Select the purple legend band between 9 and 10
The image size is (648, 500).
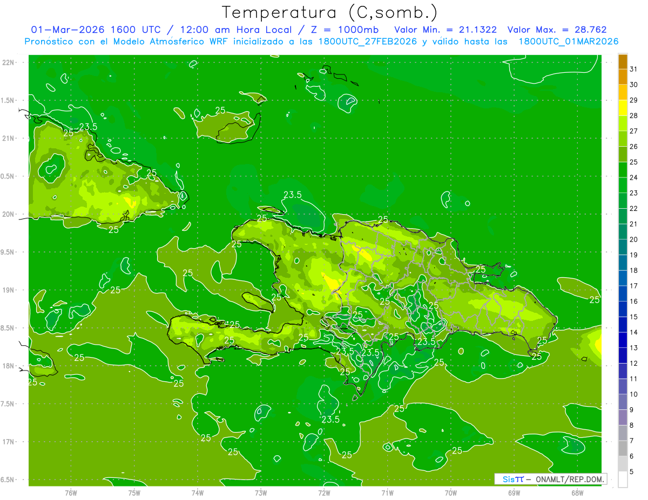[623, 402]
